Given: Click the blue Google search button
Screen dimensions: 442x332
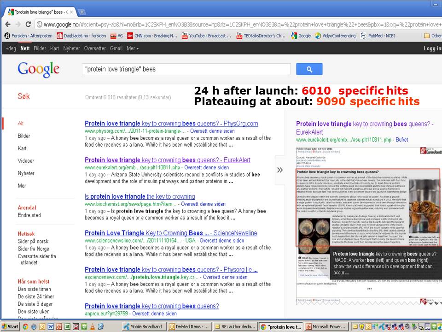Looking at the screenshot, I should tap(309, 69).
